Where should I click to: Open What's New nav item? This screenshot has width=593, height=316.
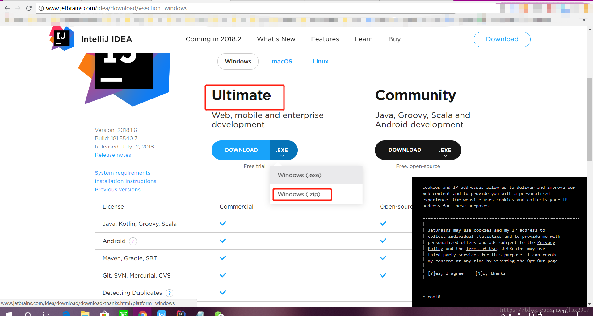tap(276, 39)
